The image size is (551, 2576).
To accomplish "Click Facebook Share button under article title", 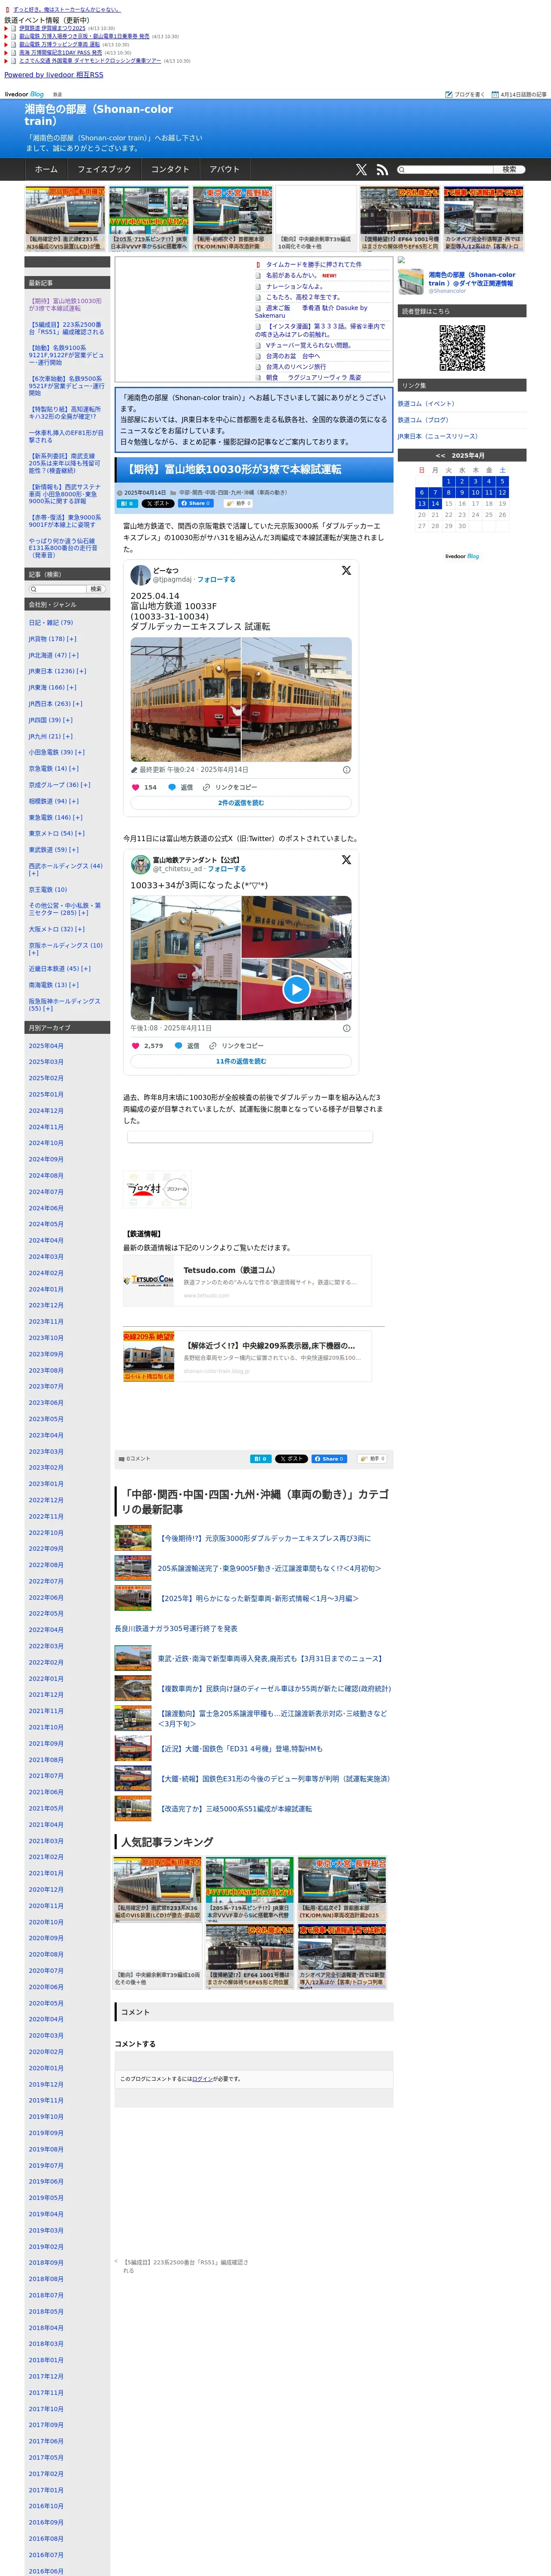I will 196,504.
